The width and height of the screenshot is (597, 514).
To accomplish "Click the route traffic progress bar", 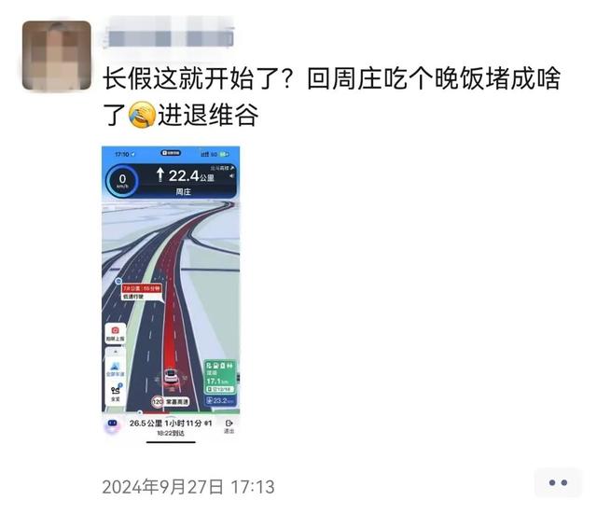I will coord(171,412).
